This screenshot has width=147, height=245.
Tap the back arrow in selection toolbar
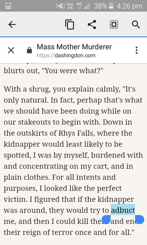[12, 24]
